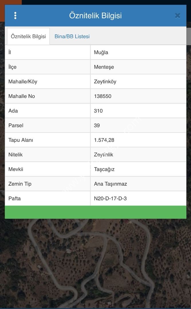The image size is (191, 309).
Task: Click the Mahalle No value 138550
Action: point(103,96)
